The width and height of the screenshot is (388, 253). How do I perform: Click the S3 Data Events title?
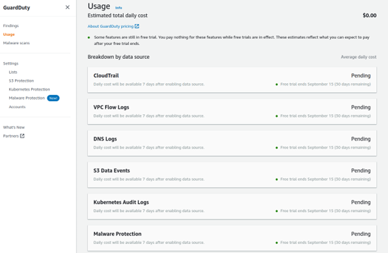pyautogui.click(x=111, y=171)
